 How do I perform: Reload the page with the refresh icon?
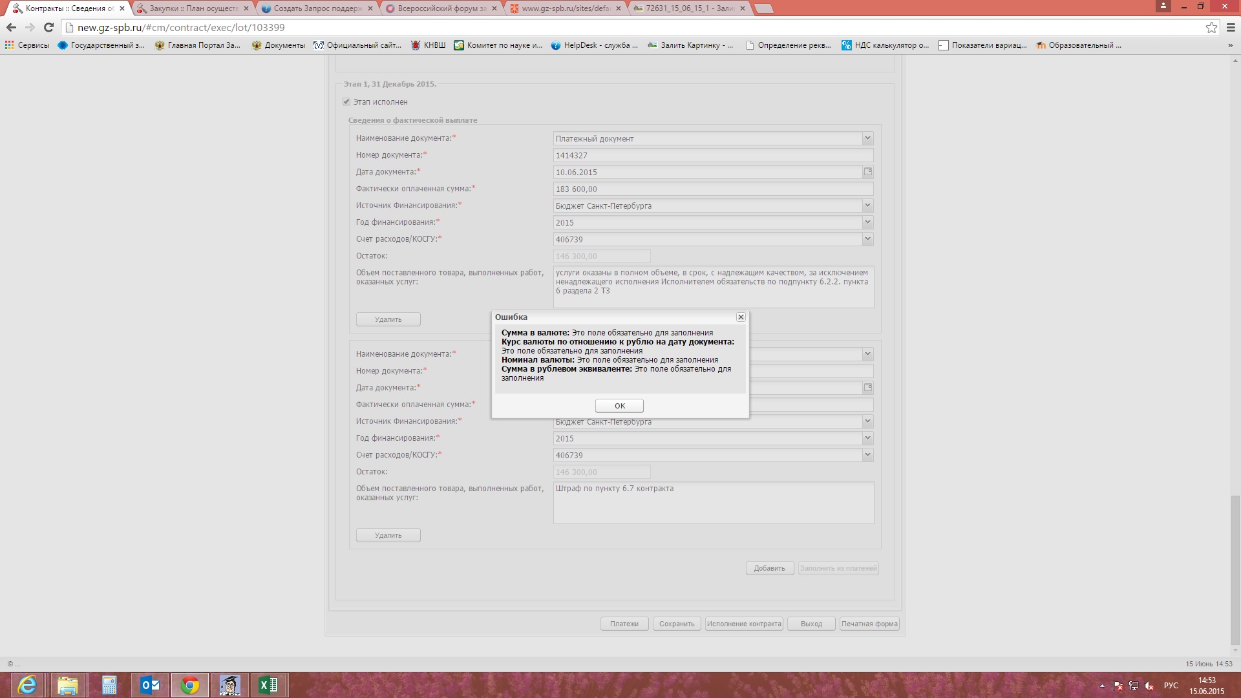click(48, 27)
